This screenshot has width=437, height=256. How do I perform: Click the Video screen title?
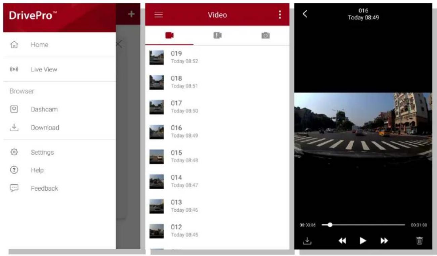217,15
